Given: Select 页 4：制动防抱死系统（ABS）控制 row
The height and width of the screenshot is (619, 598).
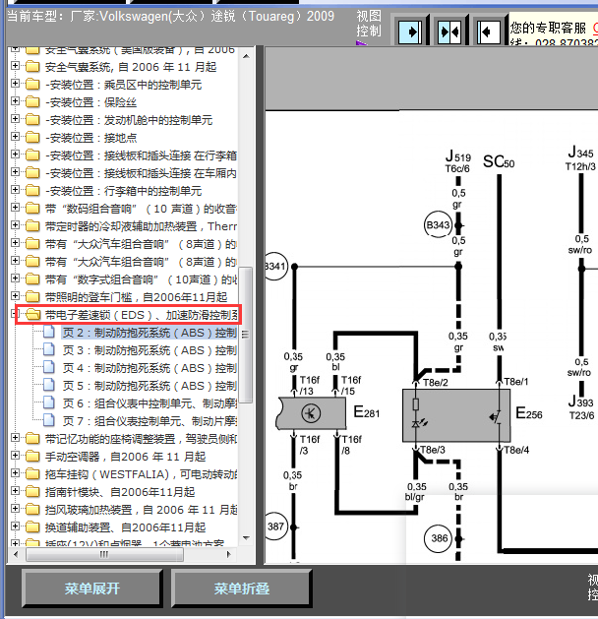Looking at the screenshot, I should [x=149, y=368].
